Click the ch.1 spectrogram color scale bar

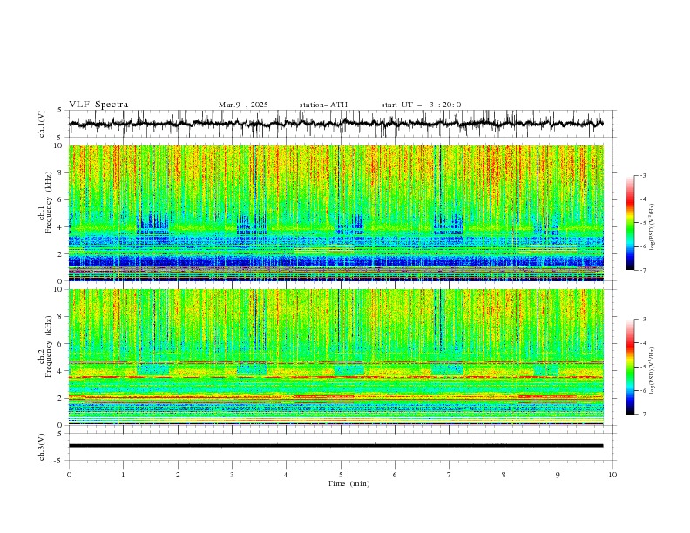(630, 223)
